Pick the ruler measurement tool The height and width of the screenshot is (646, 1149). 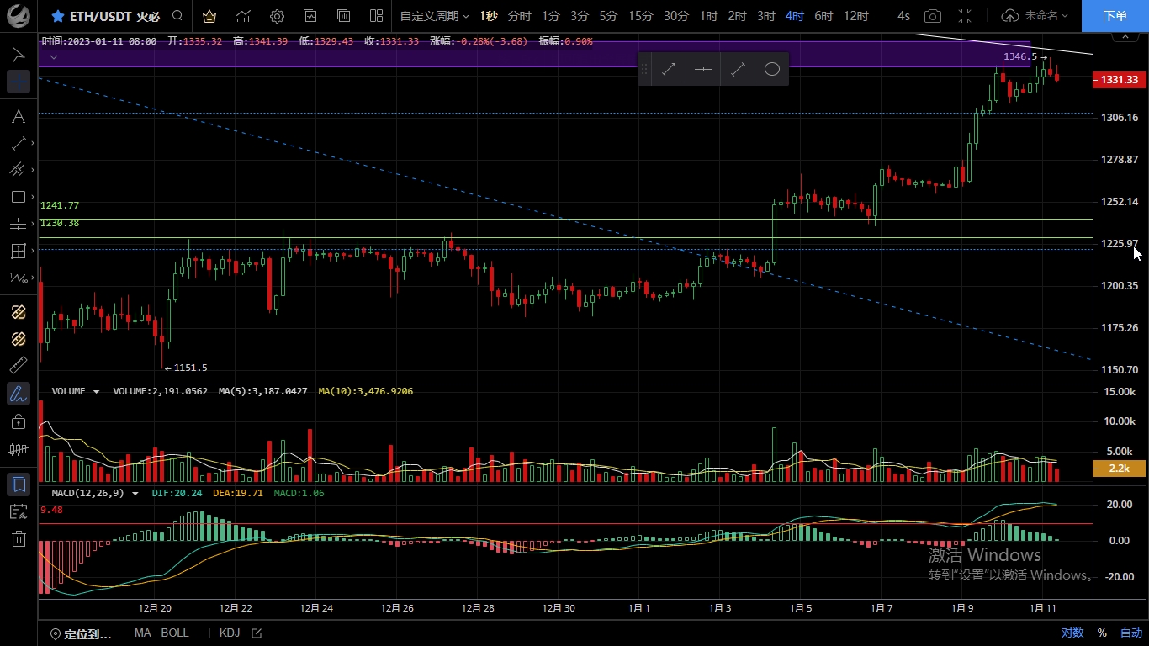pos(18,365)
